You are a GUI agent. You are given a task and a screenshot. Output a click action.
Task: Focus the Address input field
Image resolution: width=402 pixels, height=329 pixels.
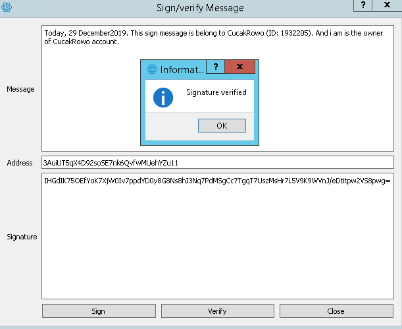[217, 162]
